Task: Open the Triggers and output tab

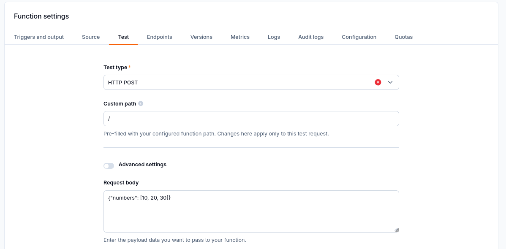Action: 39,37
